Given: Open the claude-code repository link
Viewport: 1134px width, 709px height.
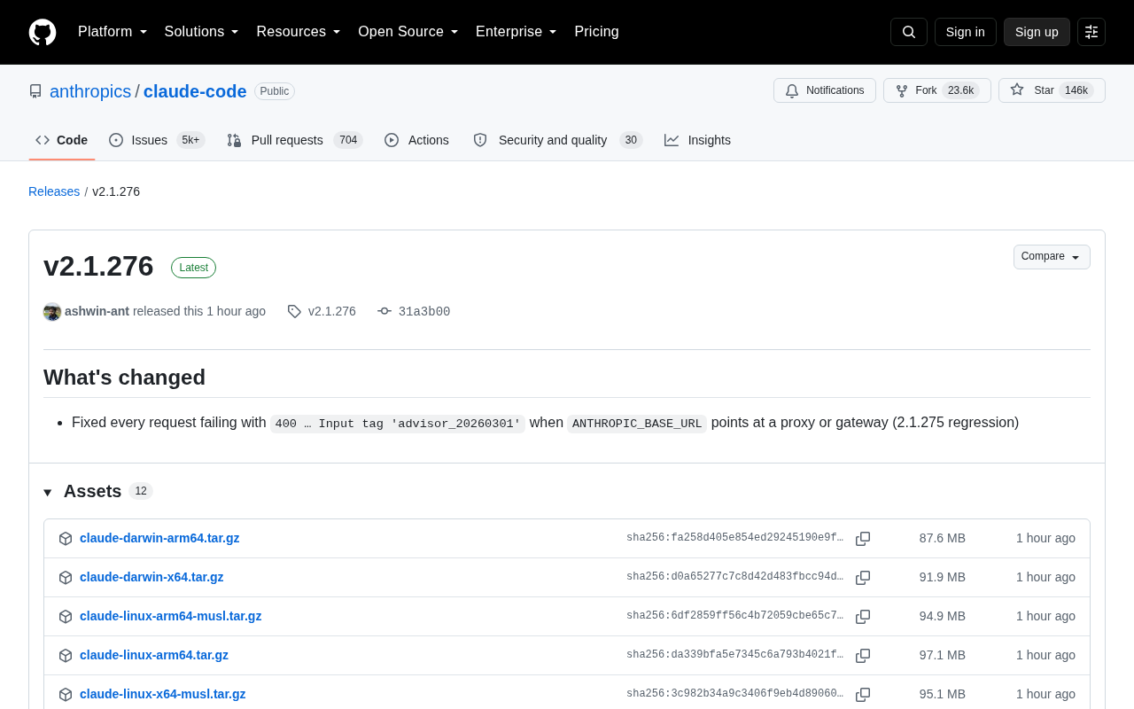Looking at the screenshot, I should 195,91.
